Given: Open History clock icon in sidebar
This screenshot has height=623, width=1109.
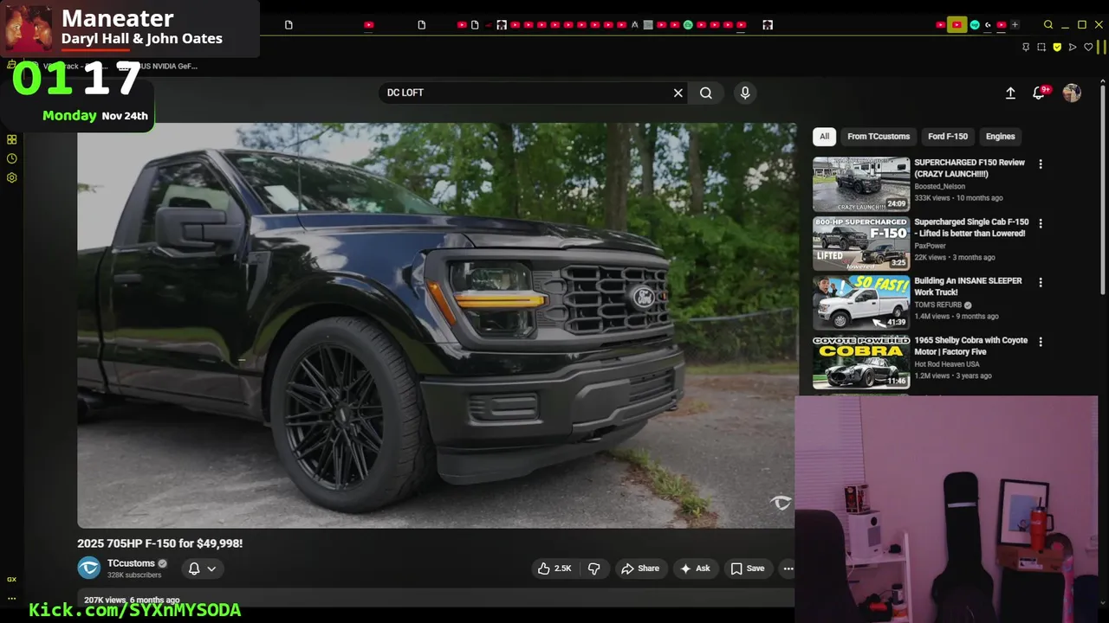Looking at the screenshot, I should (x=12, y=158).
